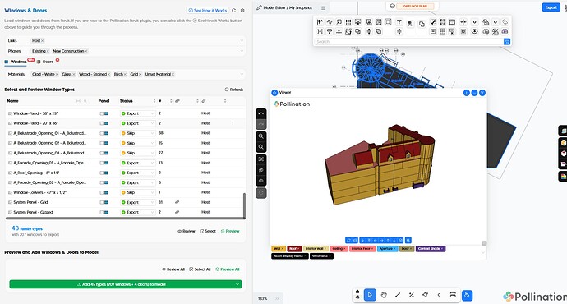Click the zoom-in magnifier in the left toolbar

click(261, 136)
